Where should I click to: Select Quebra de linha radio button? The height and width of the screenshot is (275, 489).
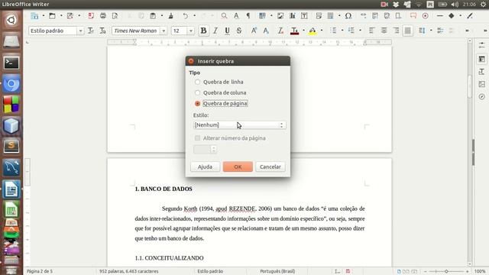click(197, 82)
